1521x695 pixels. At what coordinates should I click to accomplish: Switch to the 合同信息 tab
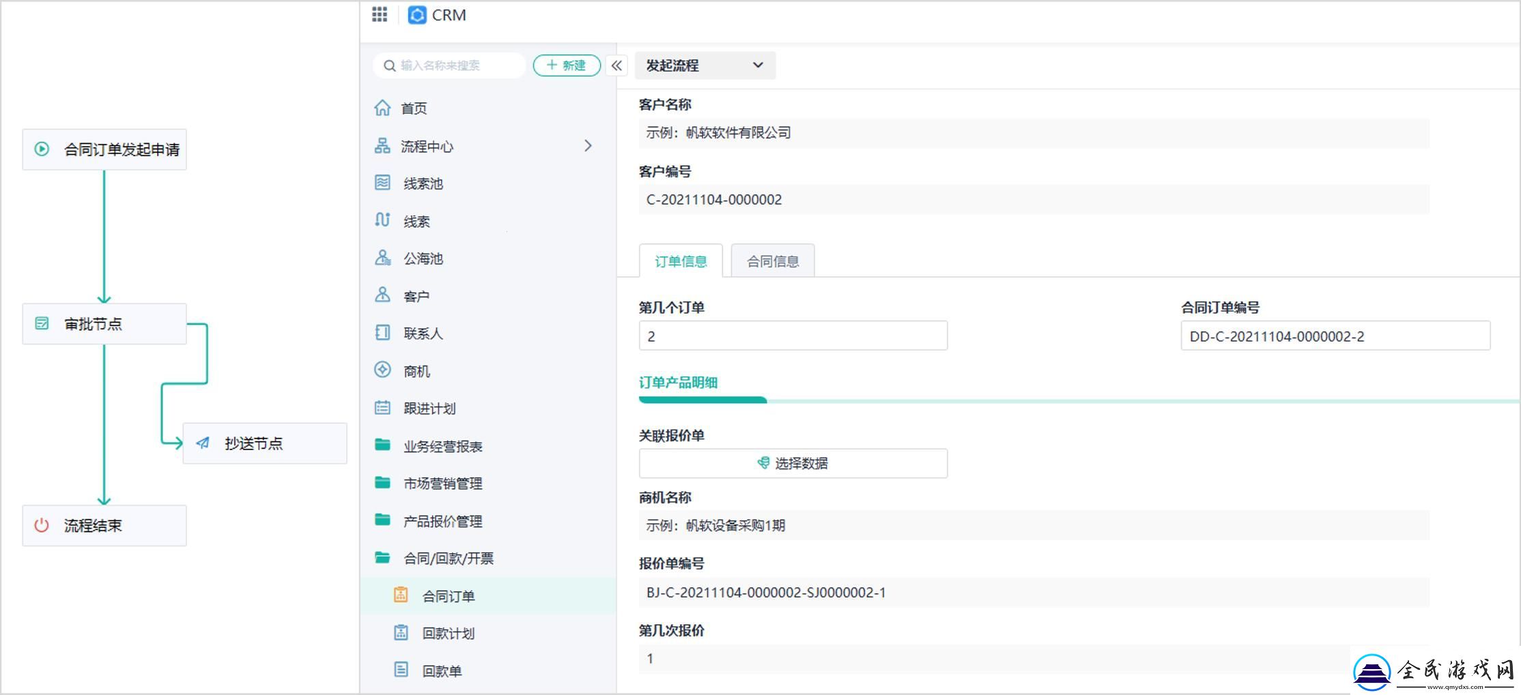(x=773, y=261)
